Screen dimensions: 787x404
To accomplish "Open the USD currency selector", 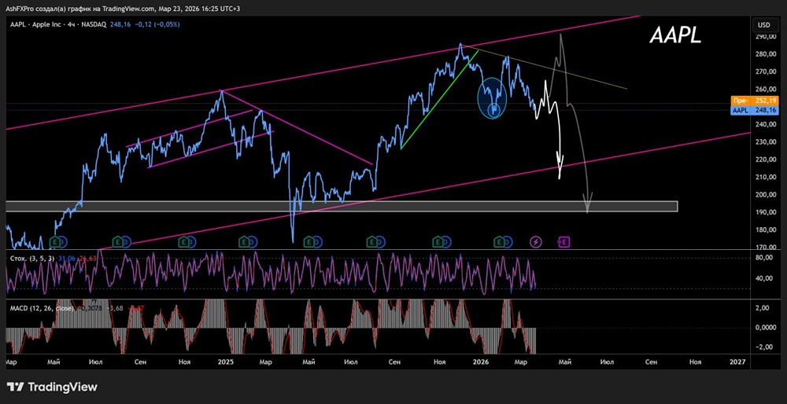I will coord(764,24).
